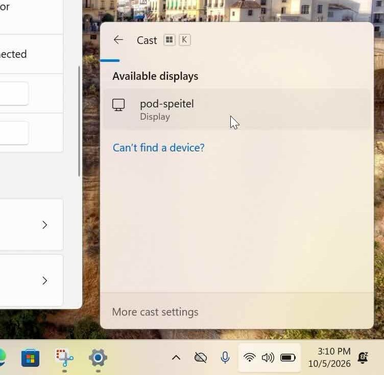Click the lower input box in Settings window
384x375 pixels.
(x=14, y=133)
